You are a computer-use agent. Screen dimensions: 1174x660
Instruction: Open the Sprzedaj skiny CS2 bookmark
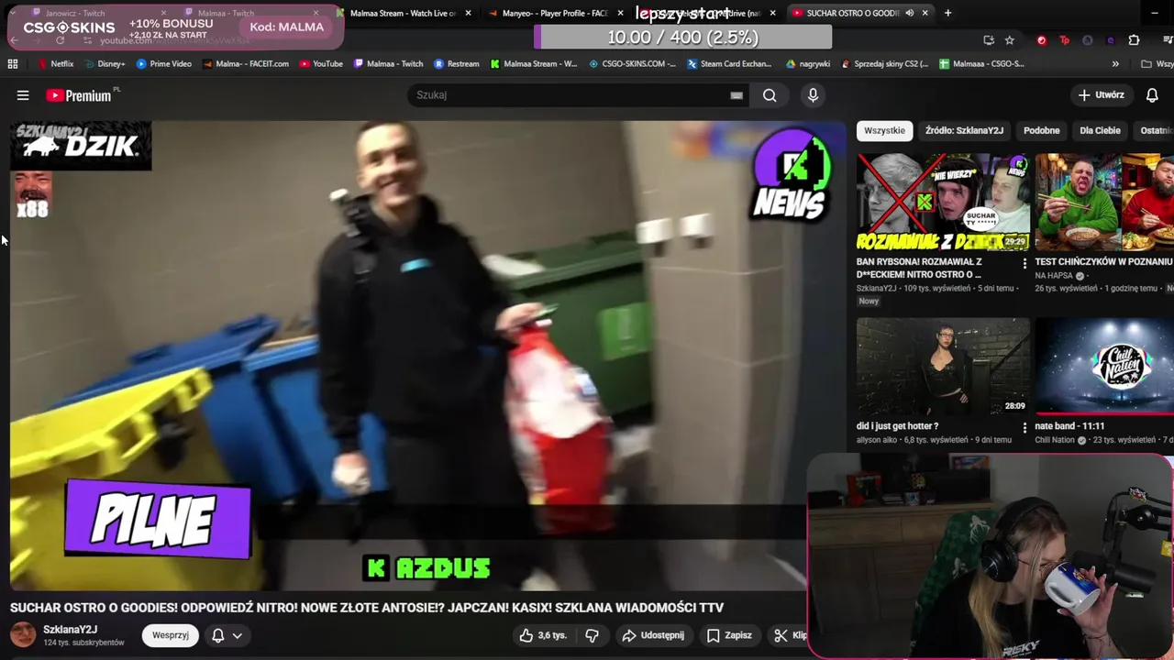(x=884, y=64)
